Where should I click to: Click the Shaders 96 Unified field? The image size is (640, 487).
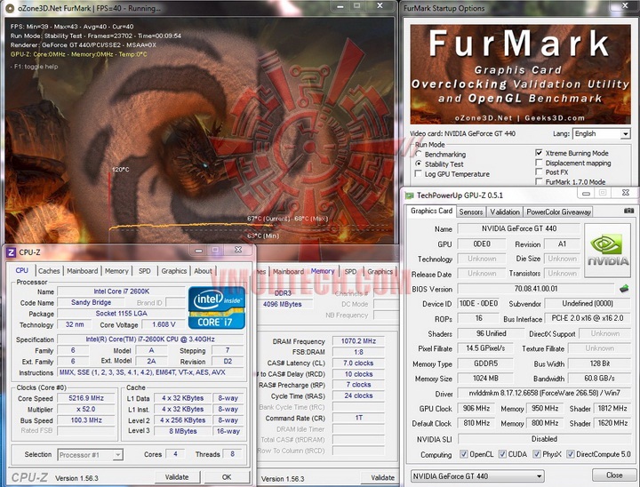click(x=491, y=333)
